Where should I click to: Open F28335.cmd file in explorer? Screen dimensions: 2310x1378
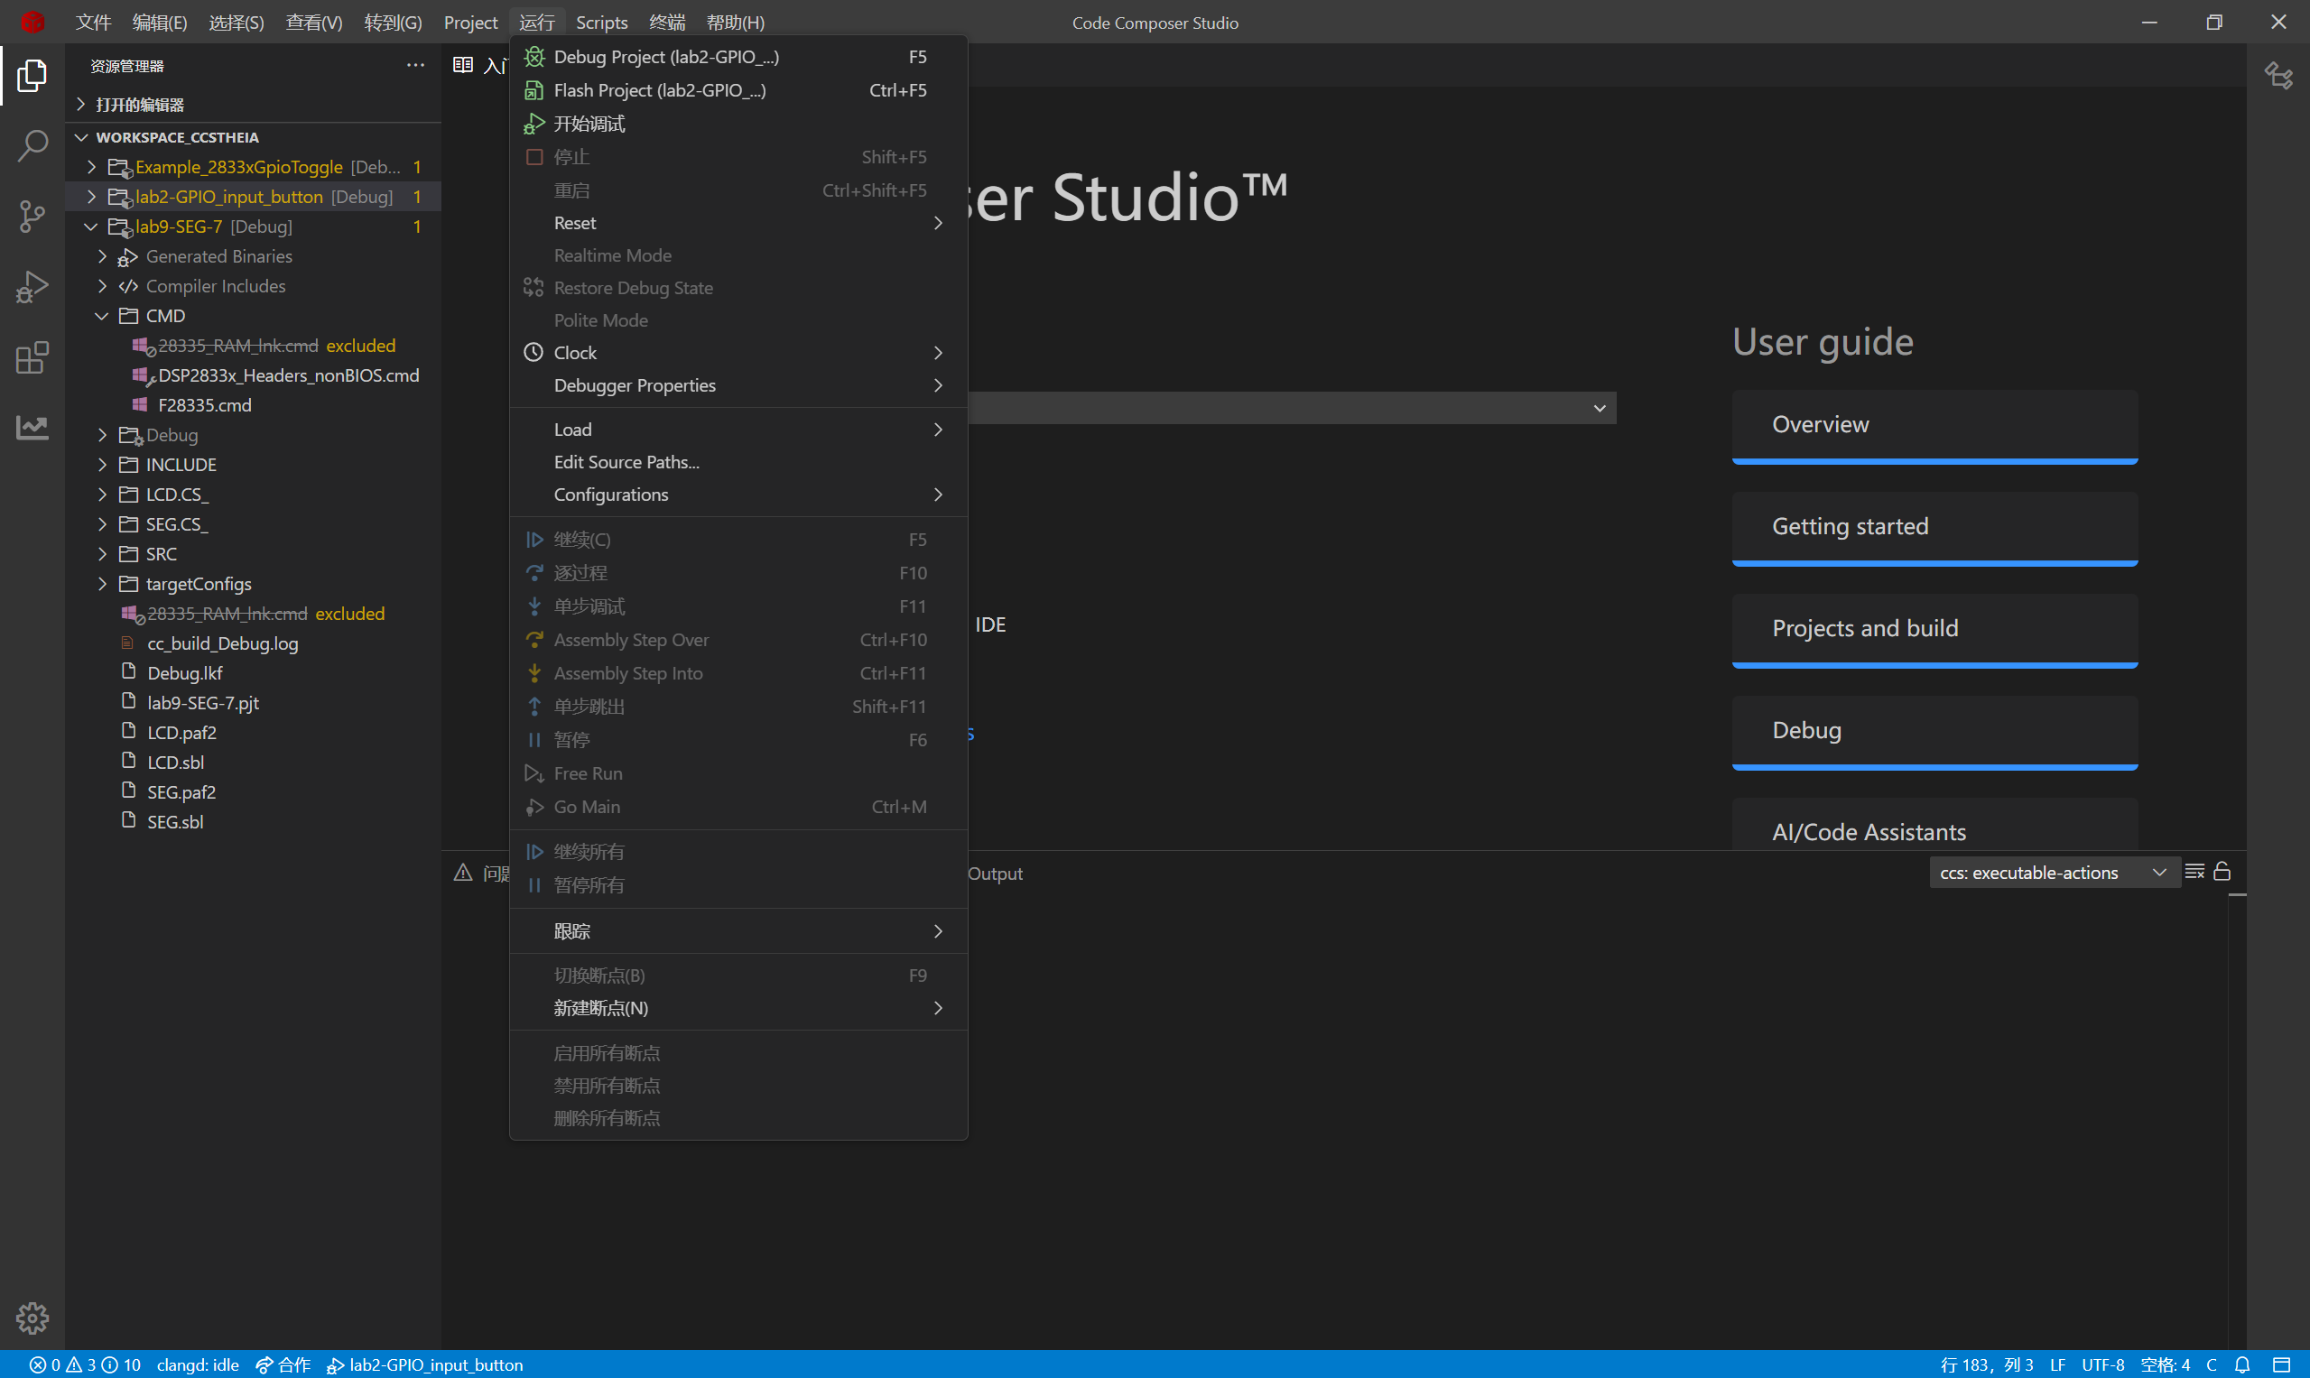click(x=204, y=405)
